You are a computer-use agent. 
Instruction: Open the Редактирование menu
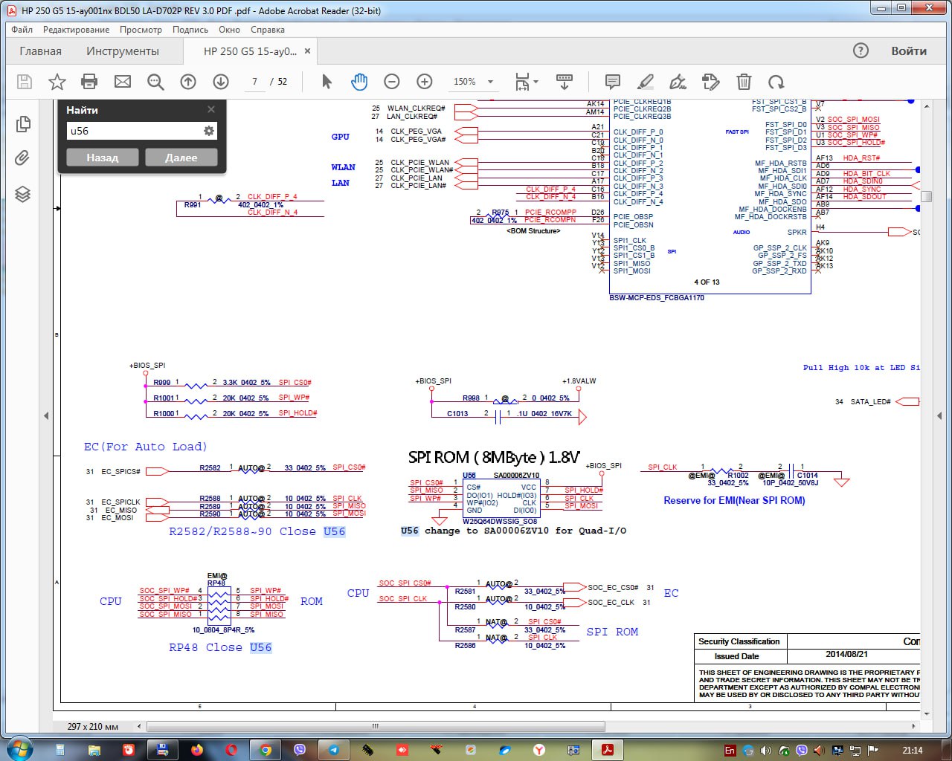pos(76,30)
